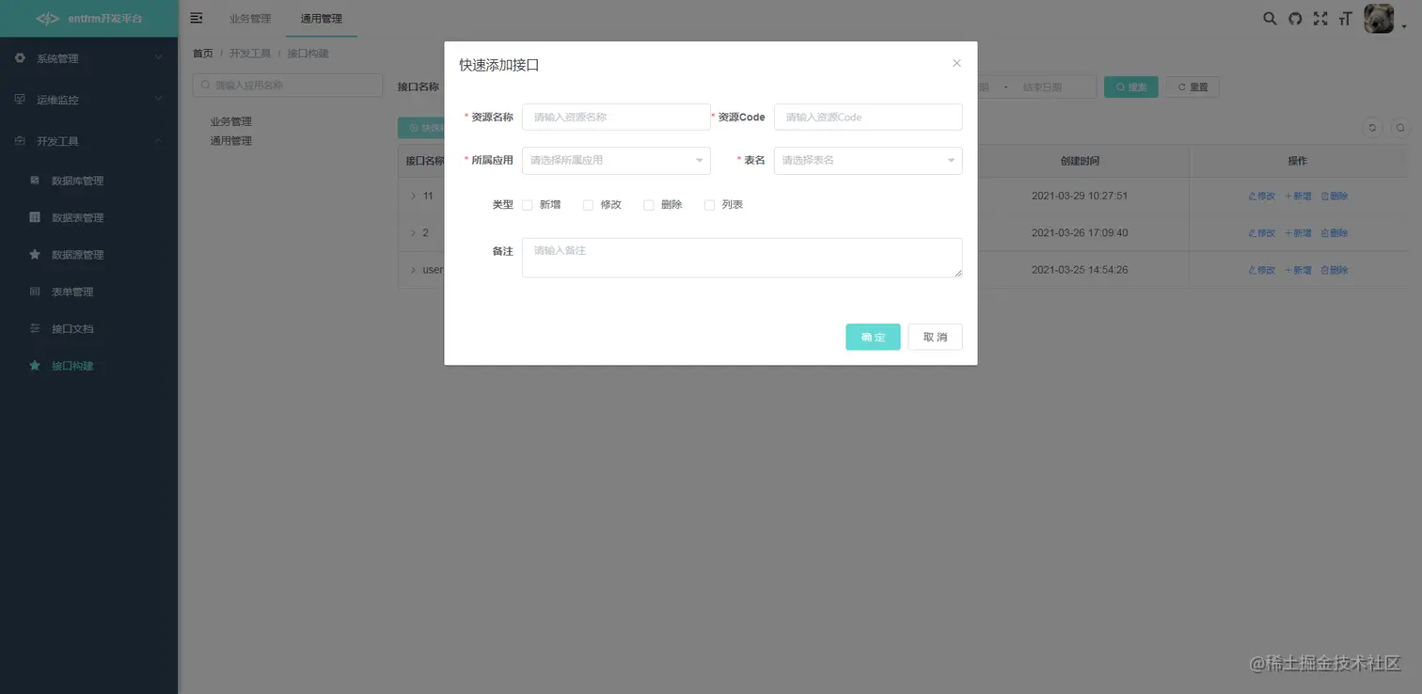The height and width of the screenshot is (694, 1422).
Task: Click the monitor icon beside 运维监控
Action: point(21,99)
